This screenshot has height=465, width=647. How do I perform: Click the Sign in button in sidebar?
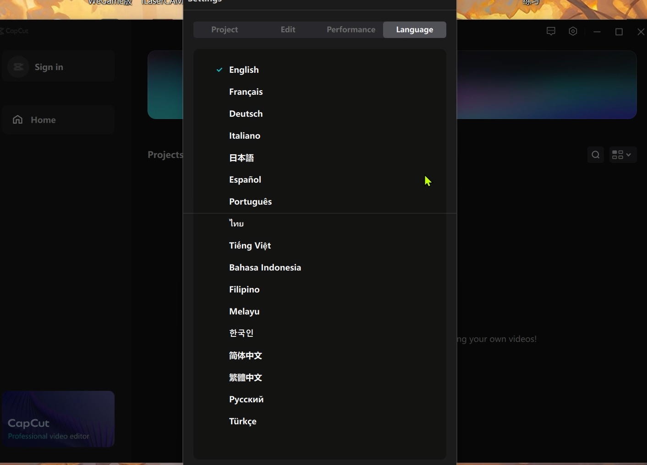click(58, 66)
